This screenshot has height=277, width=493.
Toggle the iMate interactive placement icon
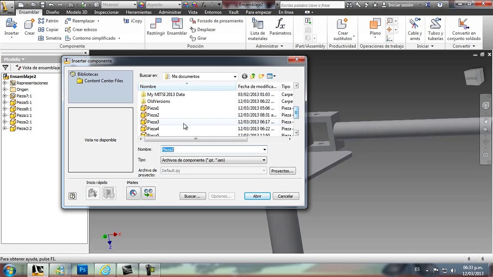point(133,193)
